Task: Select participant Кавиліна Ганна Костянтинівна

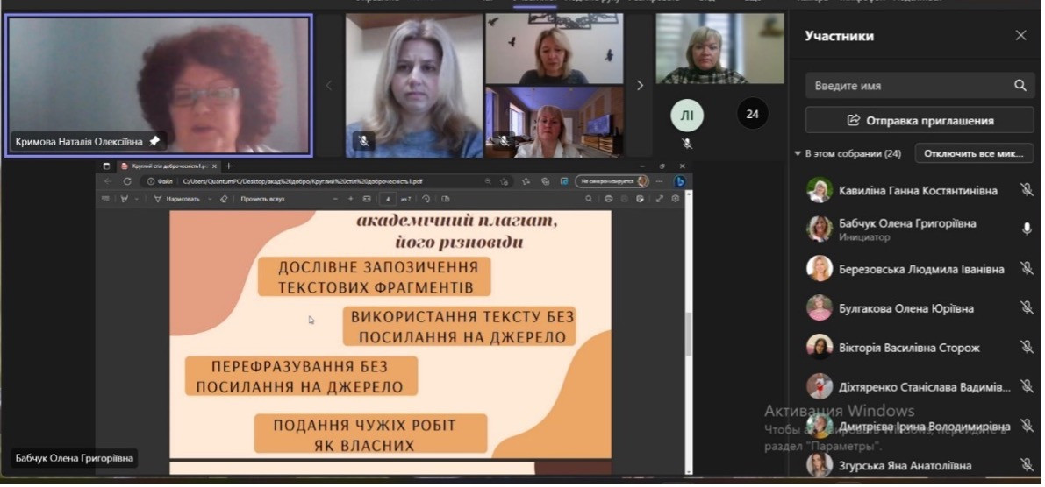Action: point(919,190)
